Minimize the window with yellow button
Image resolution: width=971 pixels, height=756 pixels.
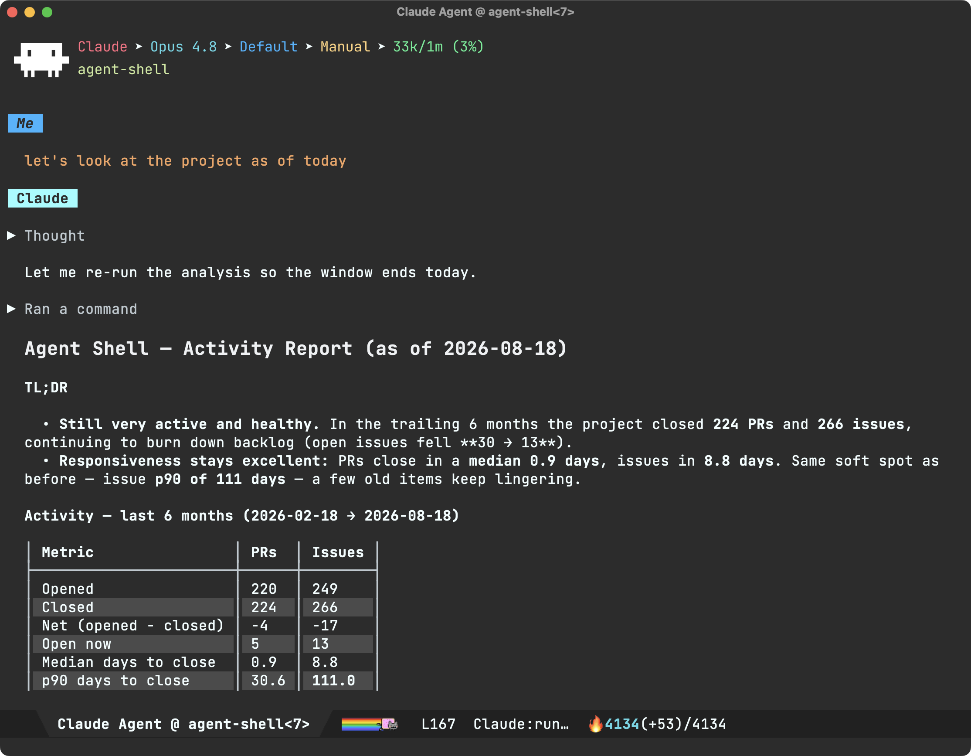pos(30,12)
